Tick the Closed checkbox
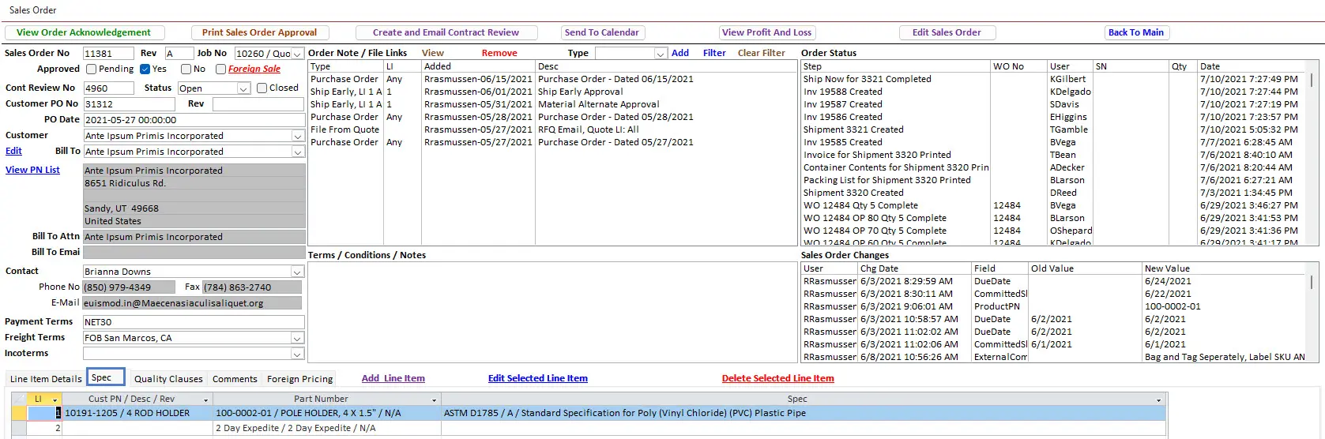1325x439 pixels. click(x=262, y=88)
